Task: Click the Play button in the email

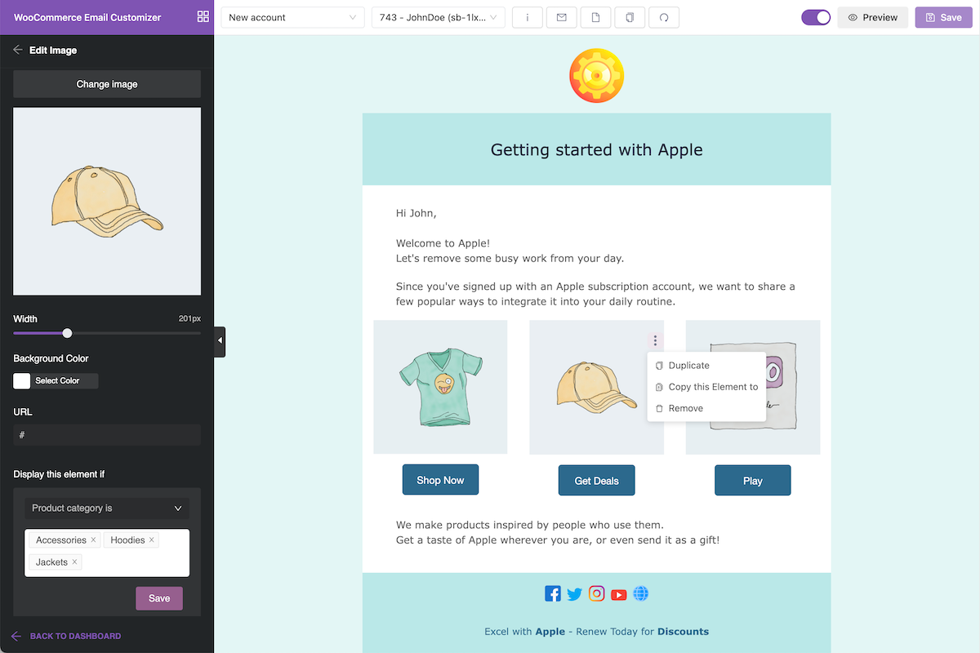Action: pyautogui.click(x=753, y=481)
